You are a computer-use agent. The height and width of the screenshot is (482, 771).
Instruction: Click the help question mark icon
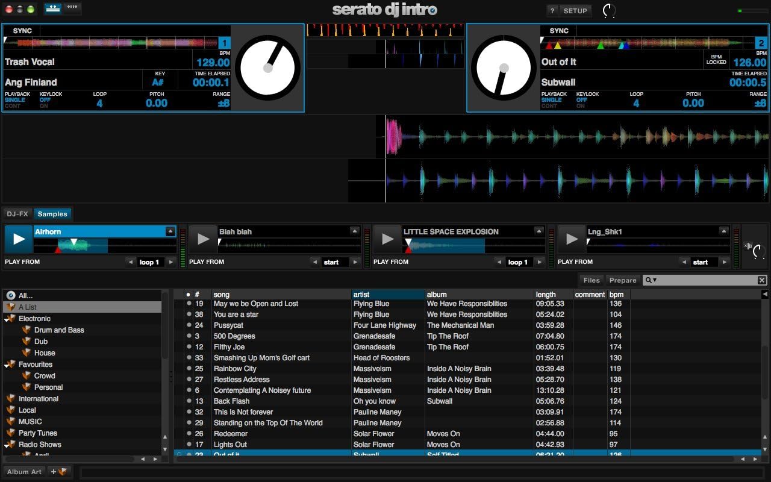point(552,10)
